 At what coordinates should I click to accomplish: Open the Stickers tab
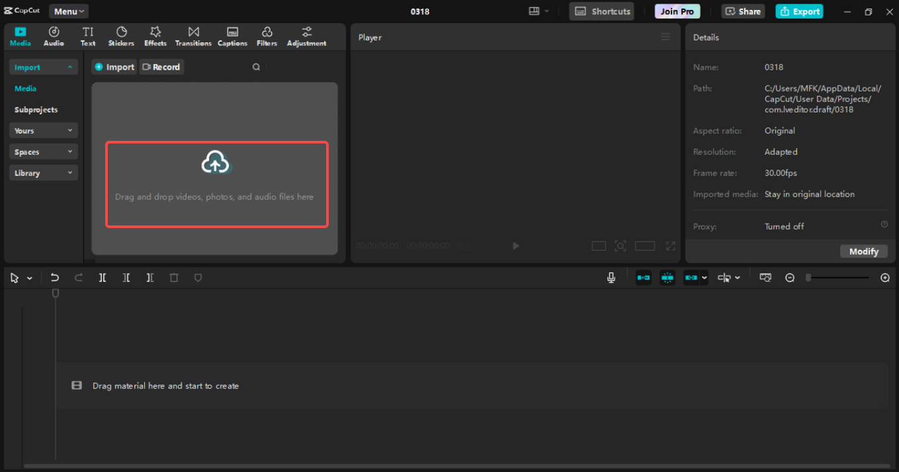(121, 36)
